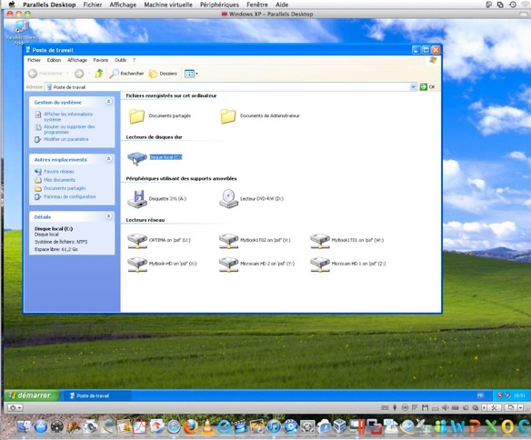
Task: Select OPTIMA on 'psf' (U:) drive
Action: click(159, 240)
